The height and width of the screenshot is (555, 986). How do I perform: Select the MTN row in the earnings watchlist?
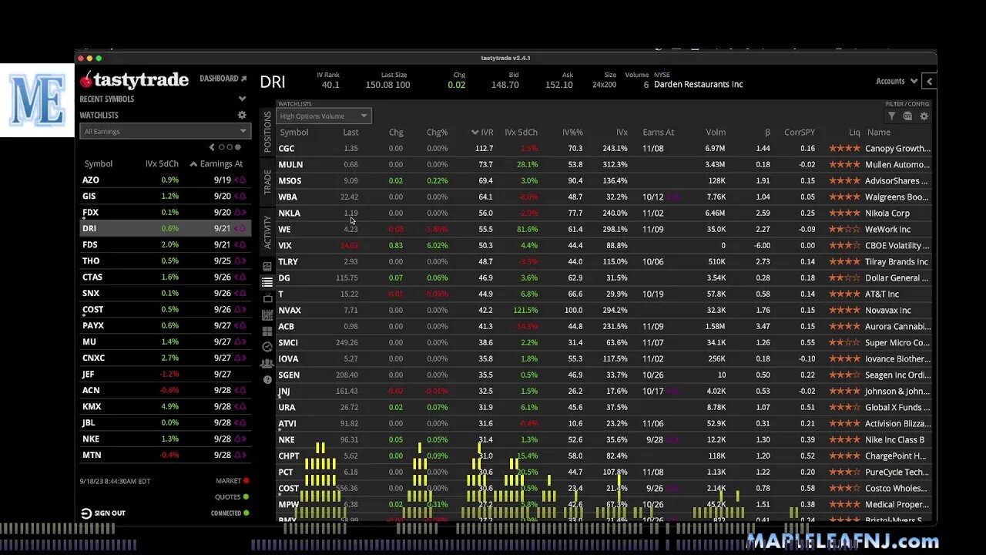pyautogui.click(x=165, y=455)
